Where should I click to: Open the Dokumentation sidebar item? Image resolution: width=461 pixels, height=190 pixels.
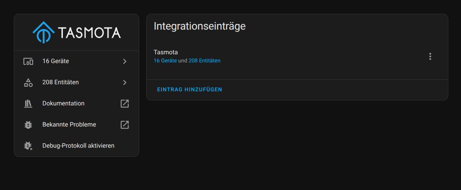pyautogui.click(x=64, y=104)
